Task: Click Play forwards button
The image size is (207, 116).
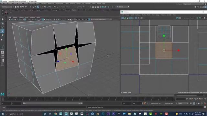Action: click(x=197, y=99)
